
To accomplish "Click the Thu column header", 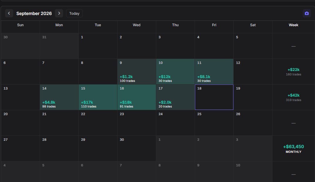I will [x=175, y=25].
